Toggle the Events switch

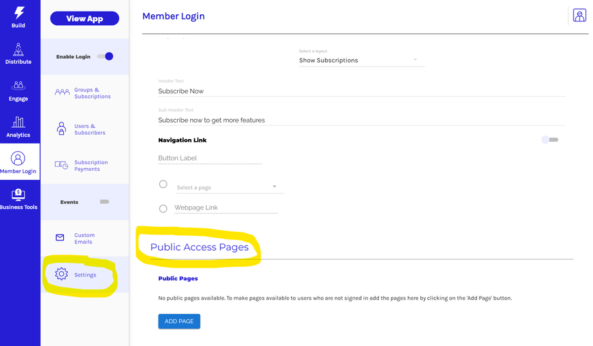pos(104,202)
